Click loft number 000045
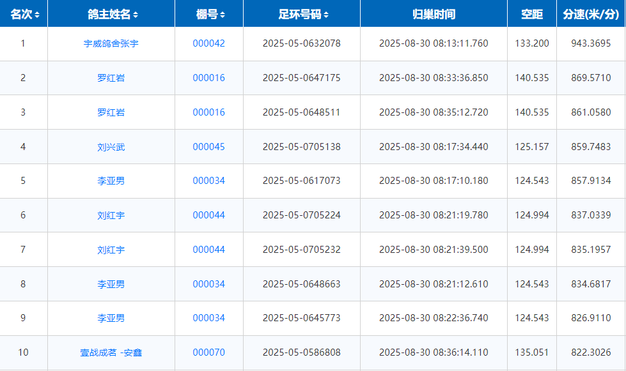626x371 pixels. point(209,147)
